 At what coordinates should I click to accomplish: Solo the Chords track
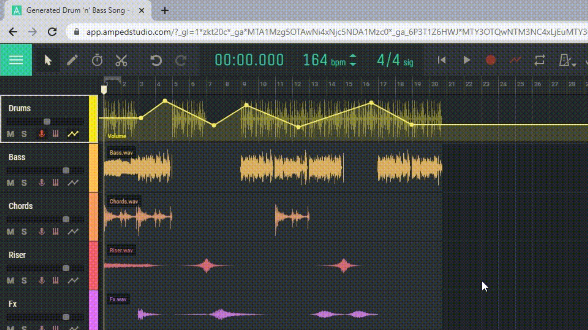[24, 232]
